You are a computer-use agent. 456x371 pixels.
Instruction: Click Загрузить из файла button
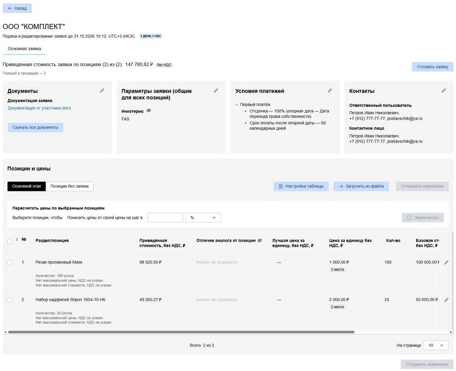point(361,187)
